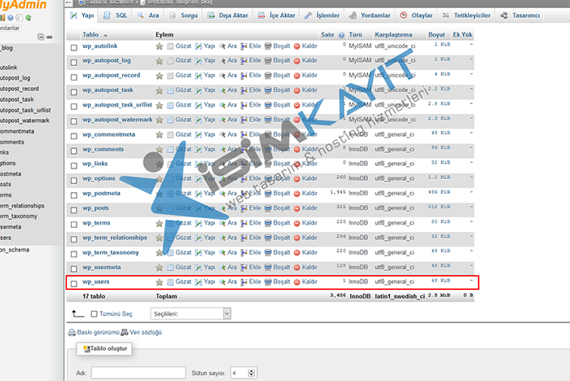
Task: Click the Karşılaştırma column header
Action: pyautogui.click(x=393, y=34)
